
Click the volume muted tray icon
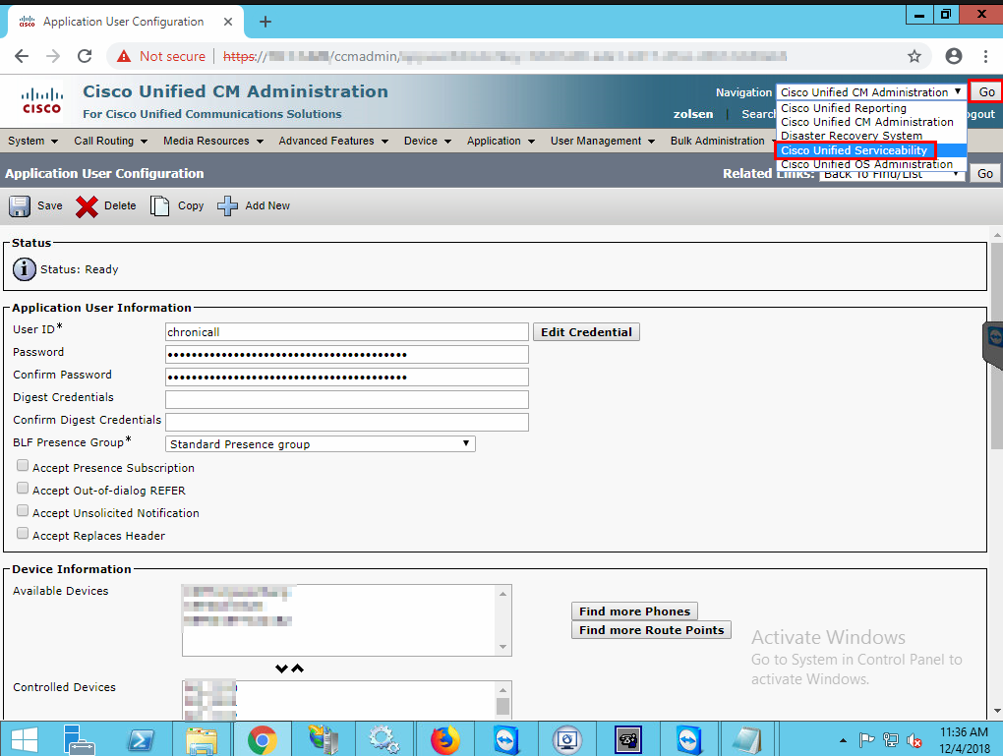coord(914,740)
